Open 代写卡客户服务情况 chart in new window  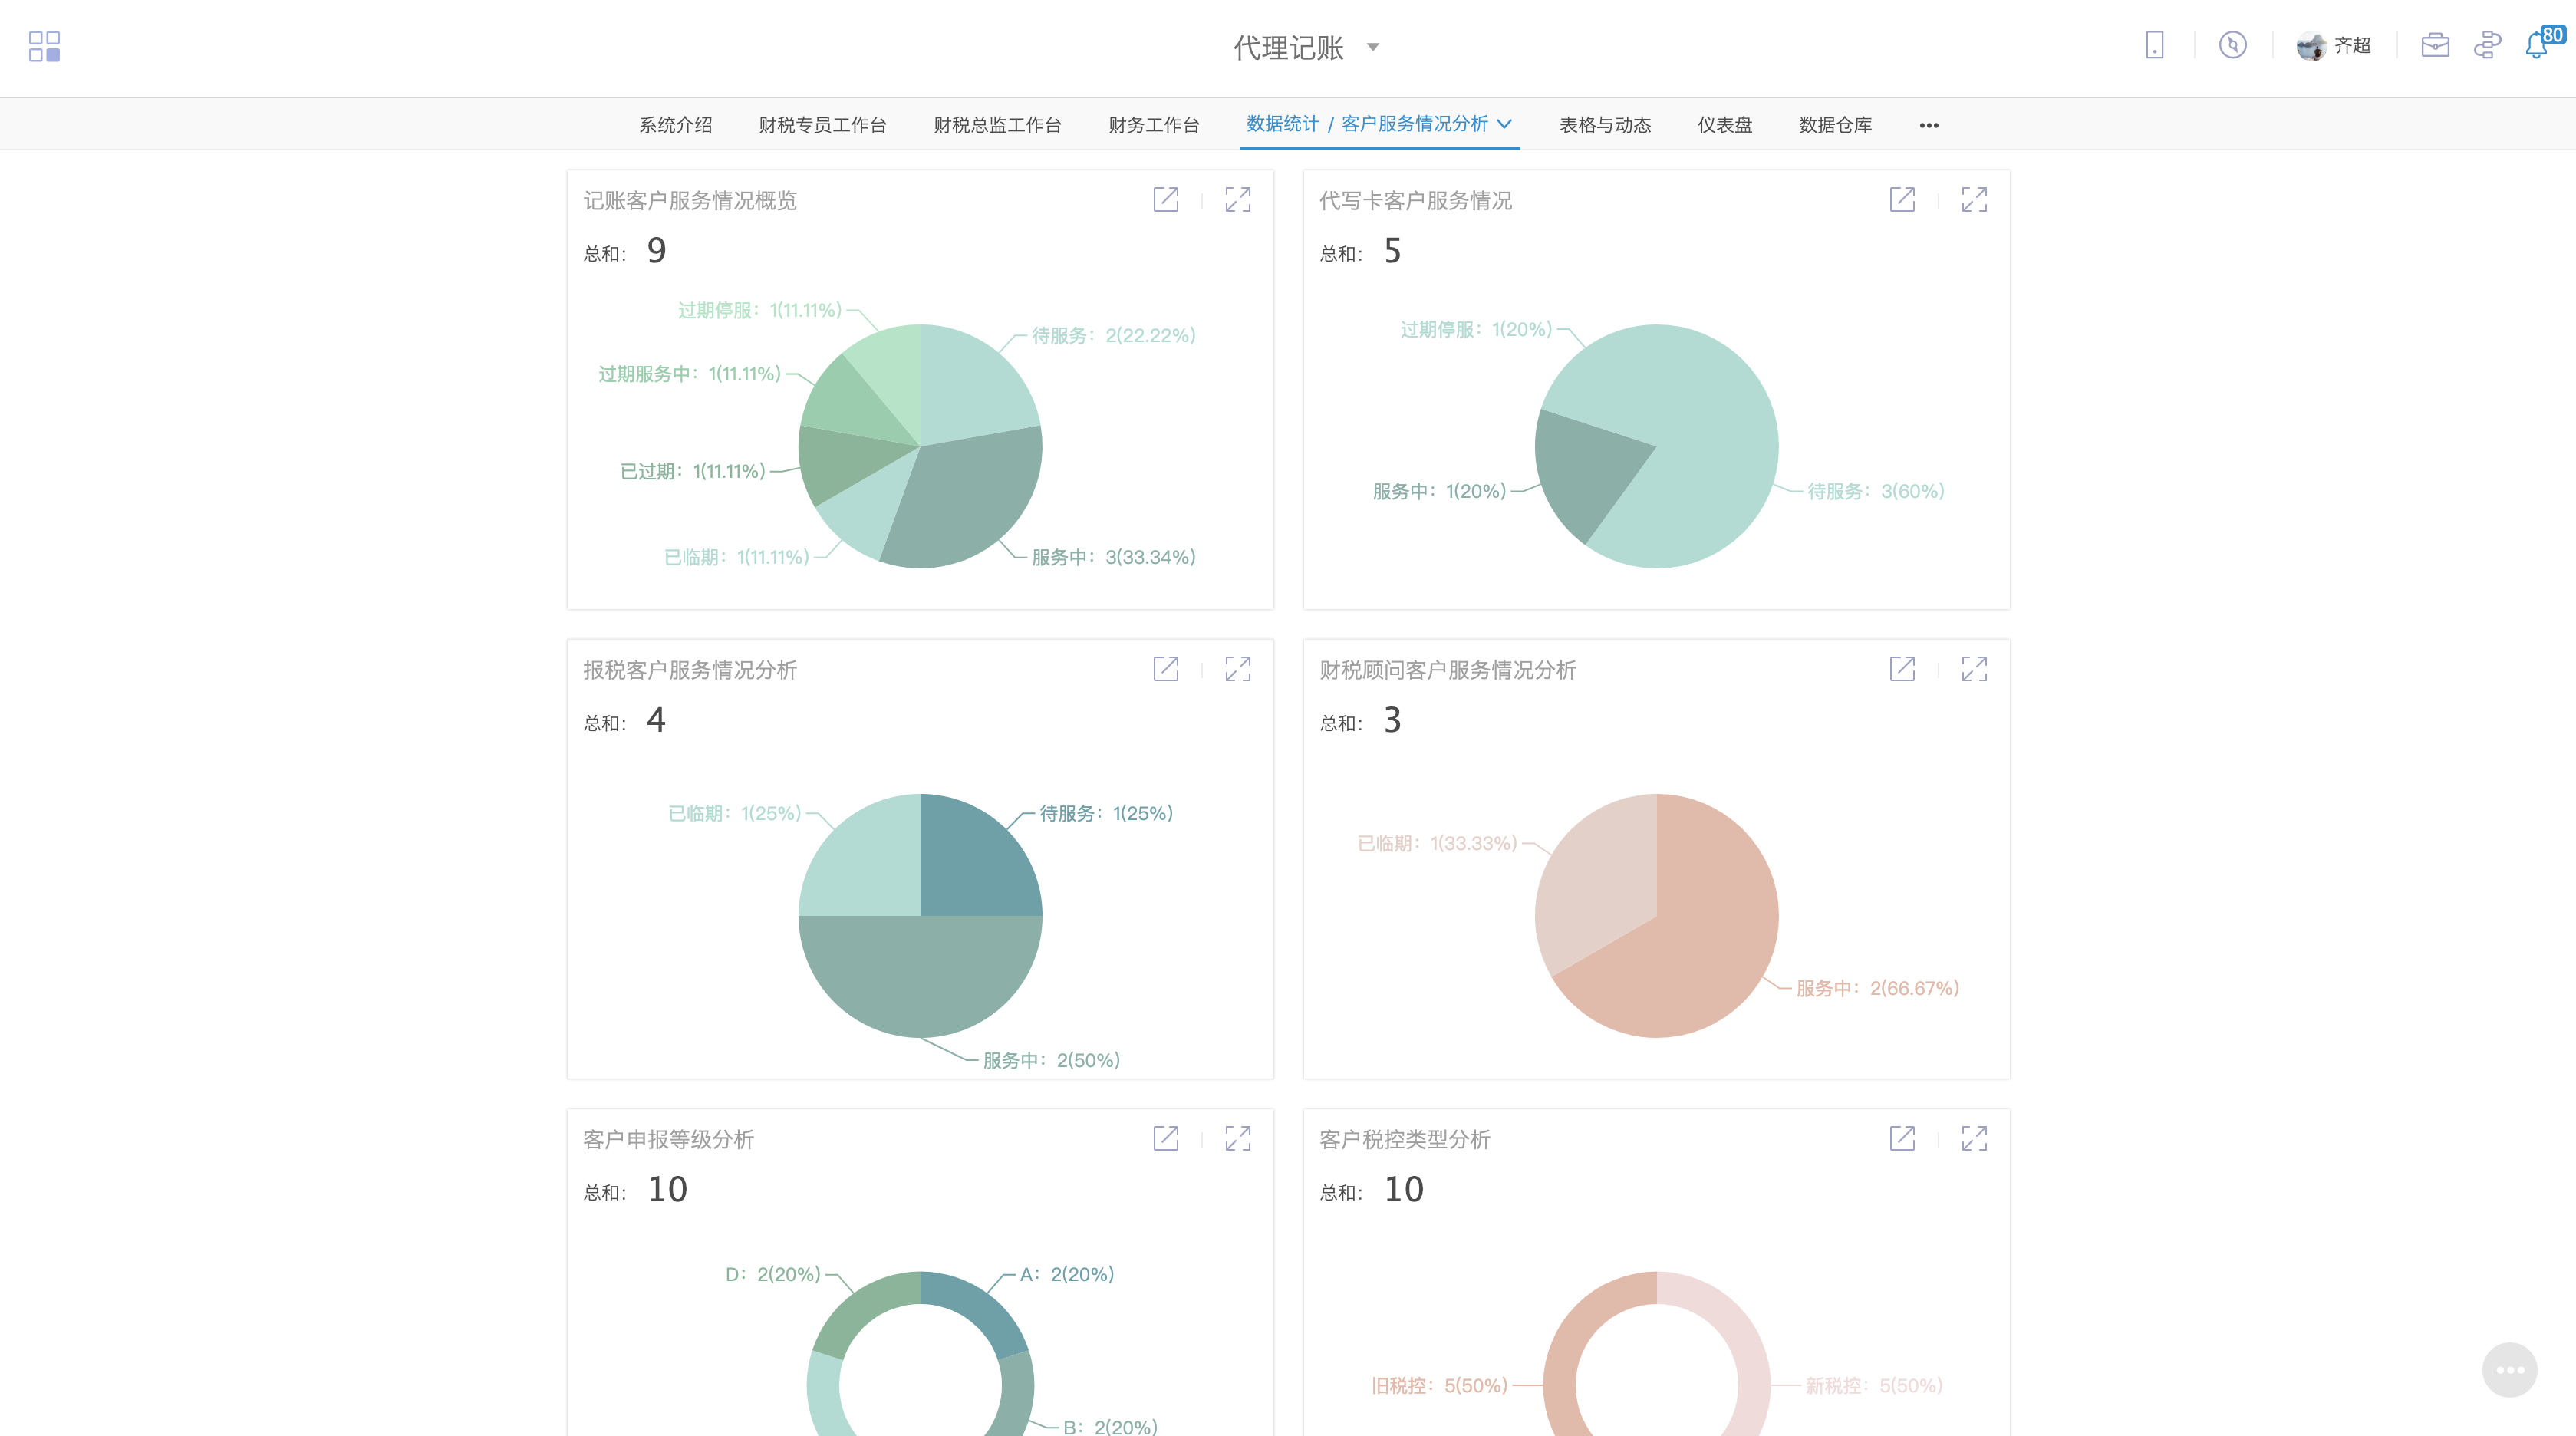pos(1902,199)
